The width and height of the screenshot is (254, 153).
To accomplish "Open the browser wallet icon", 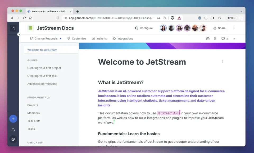I will (x=220, y=18).
